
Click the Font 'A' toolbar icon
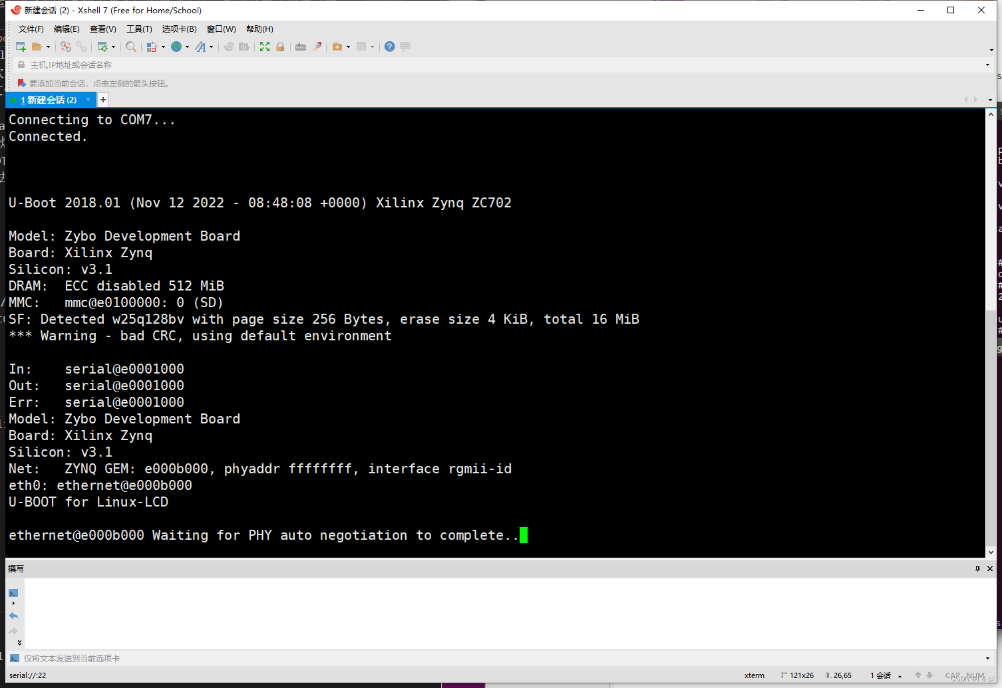200,47
